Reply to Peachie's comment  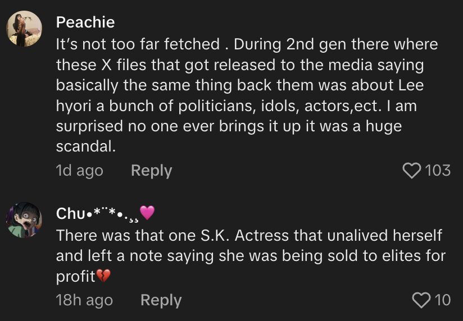(x=151, y=171)
